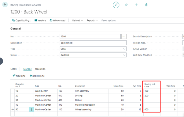Image resolution: width=184 pixels, height=117 pixels.
Task: Open Copy Routing action
Action: point(21,20)
